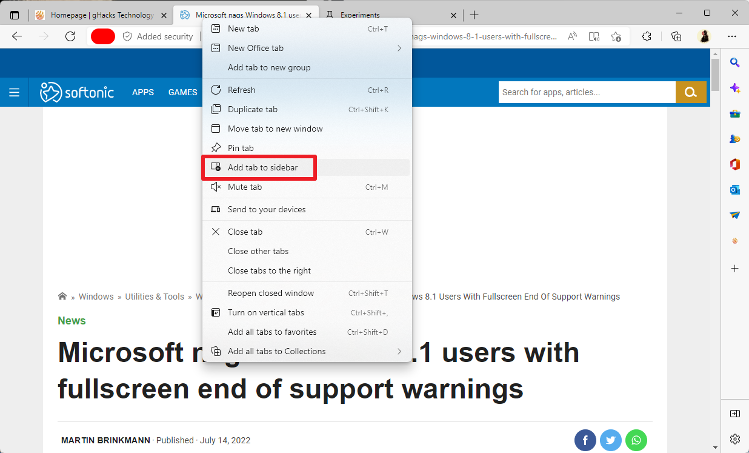Open Martin Brinkmann's author page
The image size is (749, 453).
tap(105, 440)
